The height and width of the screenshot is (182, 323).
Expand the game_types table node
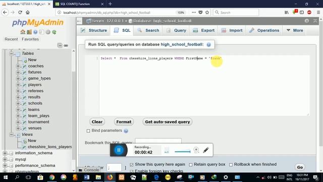18,78
